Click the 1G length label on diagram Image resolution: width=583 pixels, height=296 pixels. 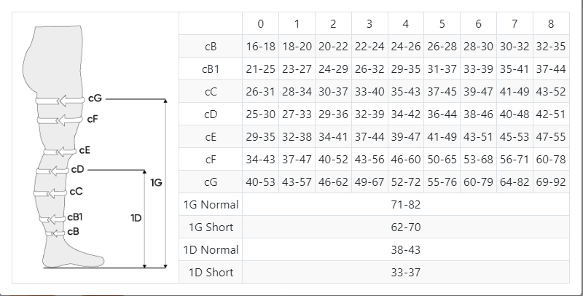156,183
